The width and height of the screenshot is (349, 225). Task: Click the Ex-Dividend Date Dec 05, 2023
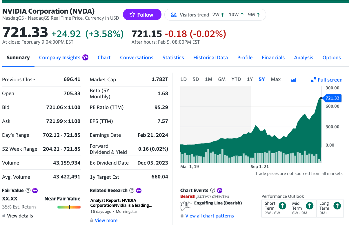(x=153, y=163)
